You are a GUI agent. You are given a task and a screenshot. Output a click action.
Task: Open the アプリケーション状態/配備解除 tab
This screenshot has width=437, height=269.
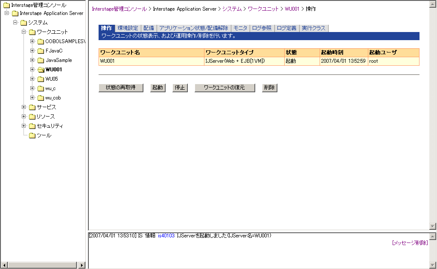tap(194, 28)
